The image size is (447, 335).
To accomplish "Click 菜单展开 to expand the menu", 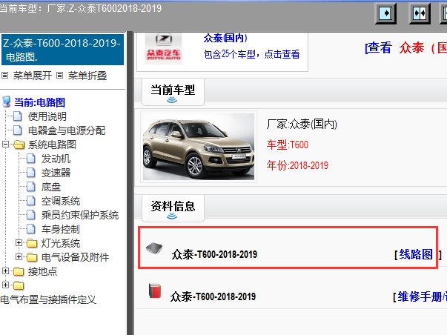I will [33, 76].
